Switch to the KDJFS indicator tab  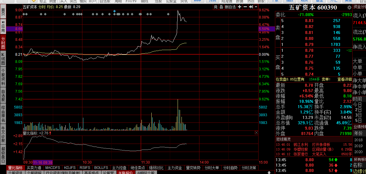pyautogui.click(x=70, y=168)
